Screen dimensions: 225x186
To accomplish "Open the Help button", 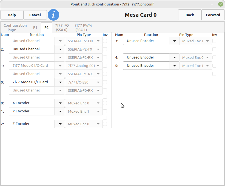I will [x=12, y=15].
